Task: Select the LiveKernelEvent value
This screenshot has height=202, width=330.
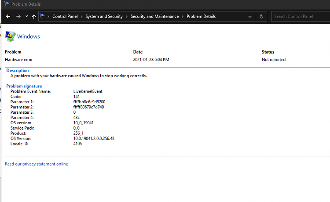Action: click(x=88, y=91)
